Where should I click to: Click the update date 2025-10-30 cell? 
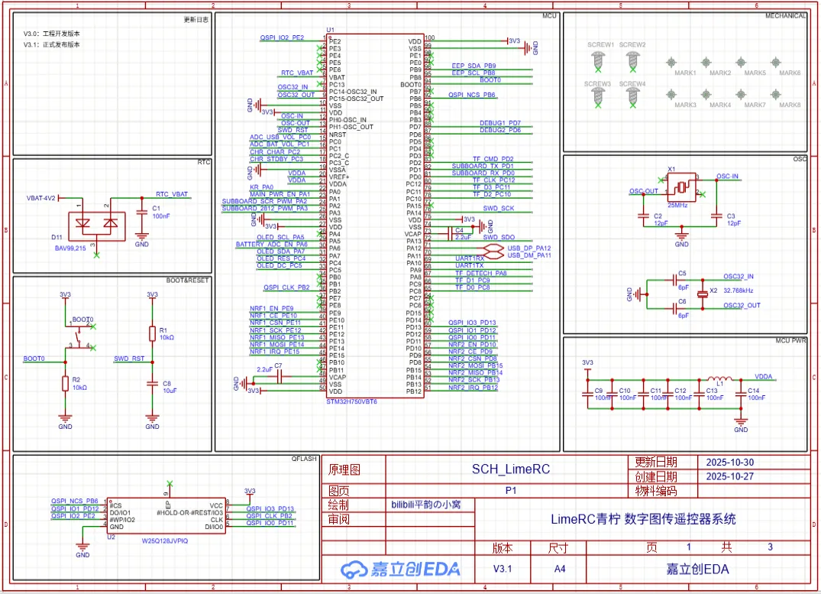[730, 463]
